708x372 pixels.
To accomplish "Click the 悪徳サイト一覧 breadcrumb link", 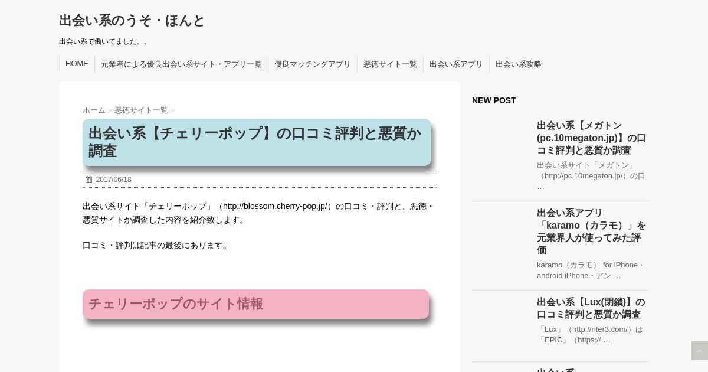I will [x=141, y=110].
